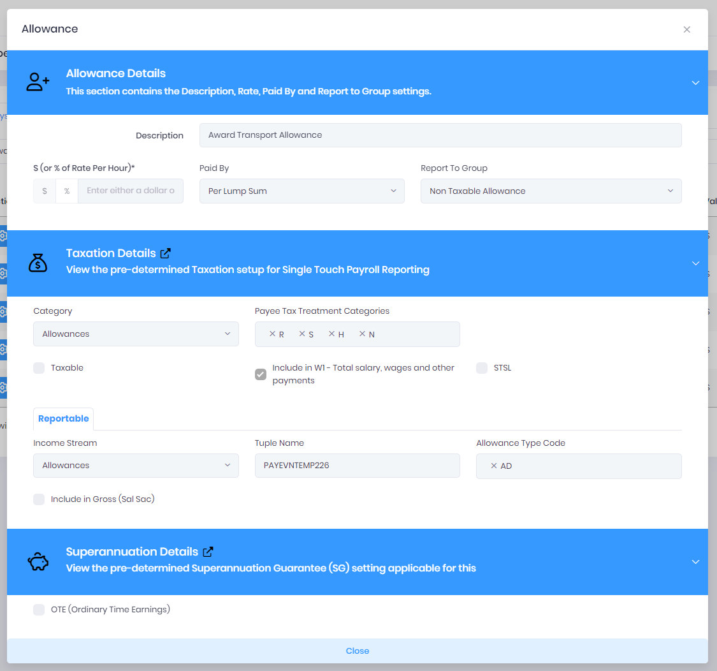Open the Report To Group dropdown
Screen dimensions: 717x671
coord(551,191)
